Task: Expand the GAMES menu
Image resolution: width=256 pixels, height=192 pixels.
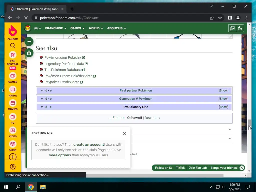Action: tap(77, 28)
